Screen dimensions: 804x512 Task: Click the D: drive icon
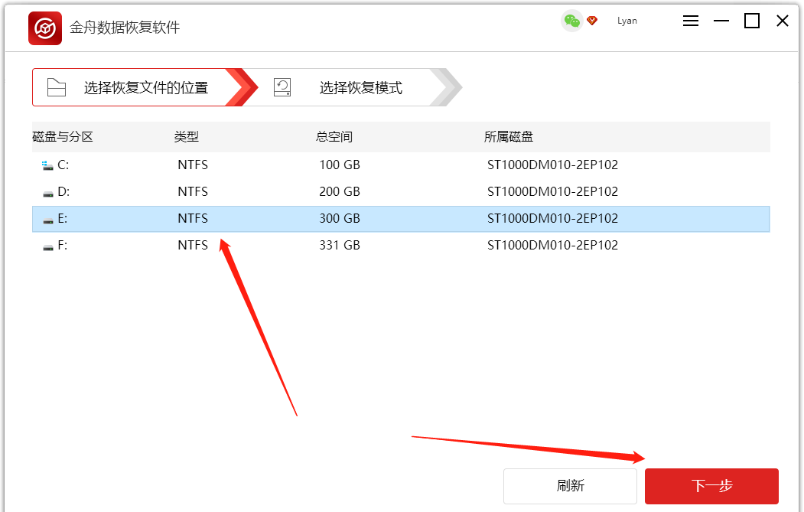[x=47, y=194]
